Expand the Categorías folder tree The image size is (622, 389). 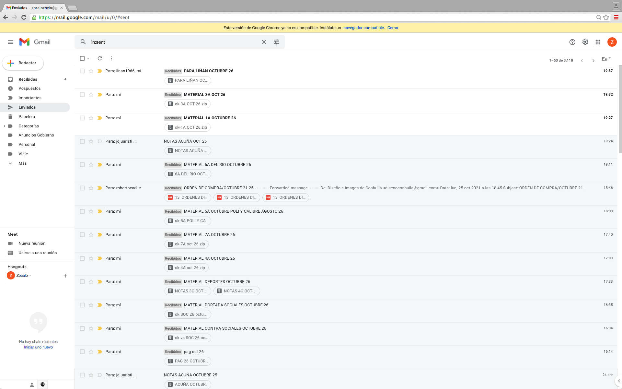tap(4, 126)
